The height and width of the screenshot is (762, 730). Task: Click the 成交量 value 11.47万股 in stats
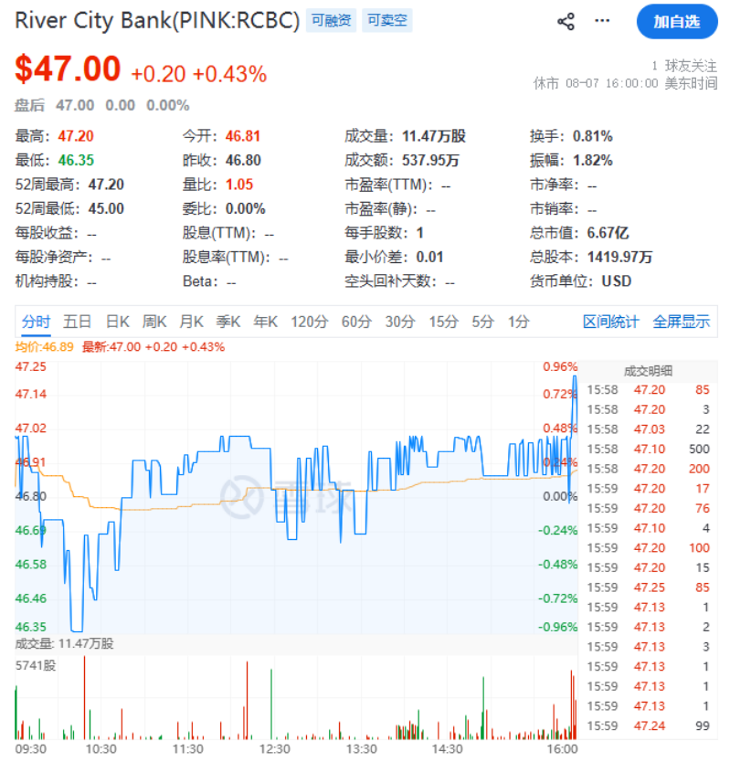click(434, 136)
